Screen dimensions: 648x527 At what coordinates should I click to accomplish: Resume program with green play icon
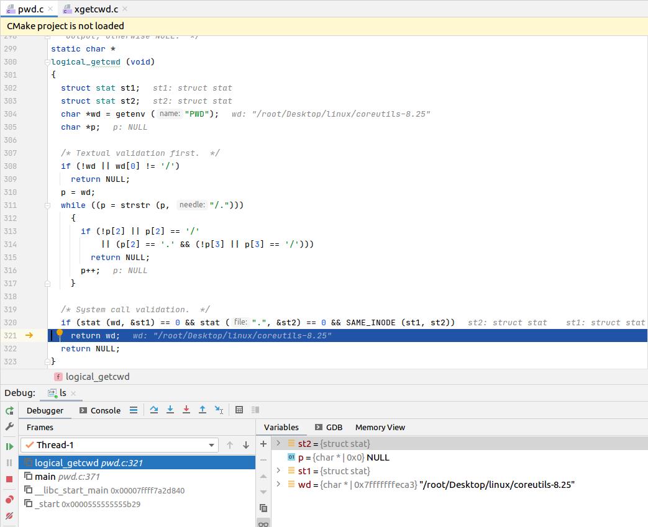tap(9, 446)
